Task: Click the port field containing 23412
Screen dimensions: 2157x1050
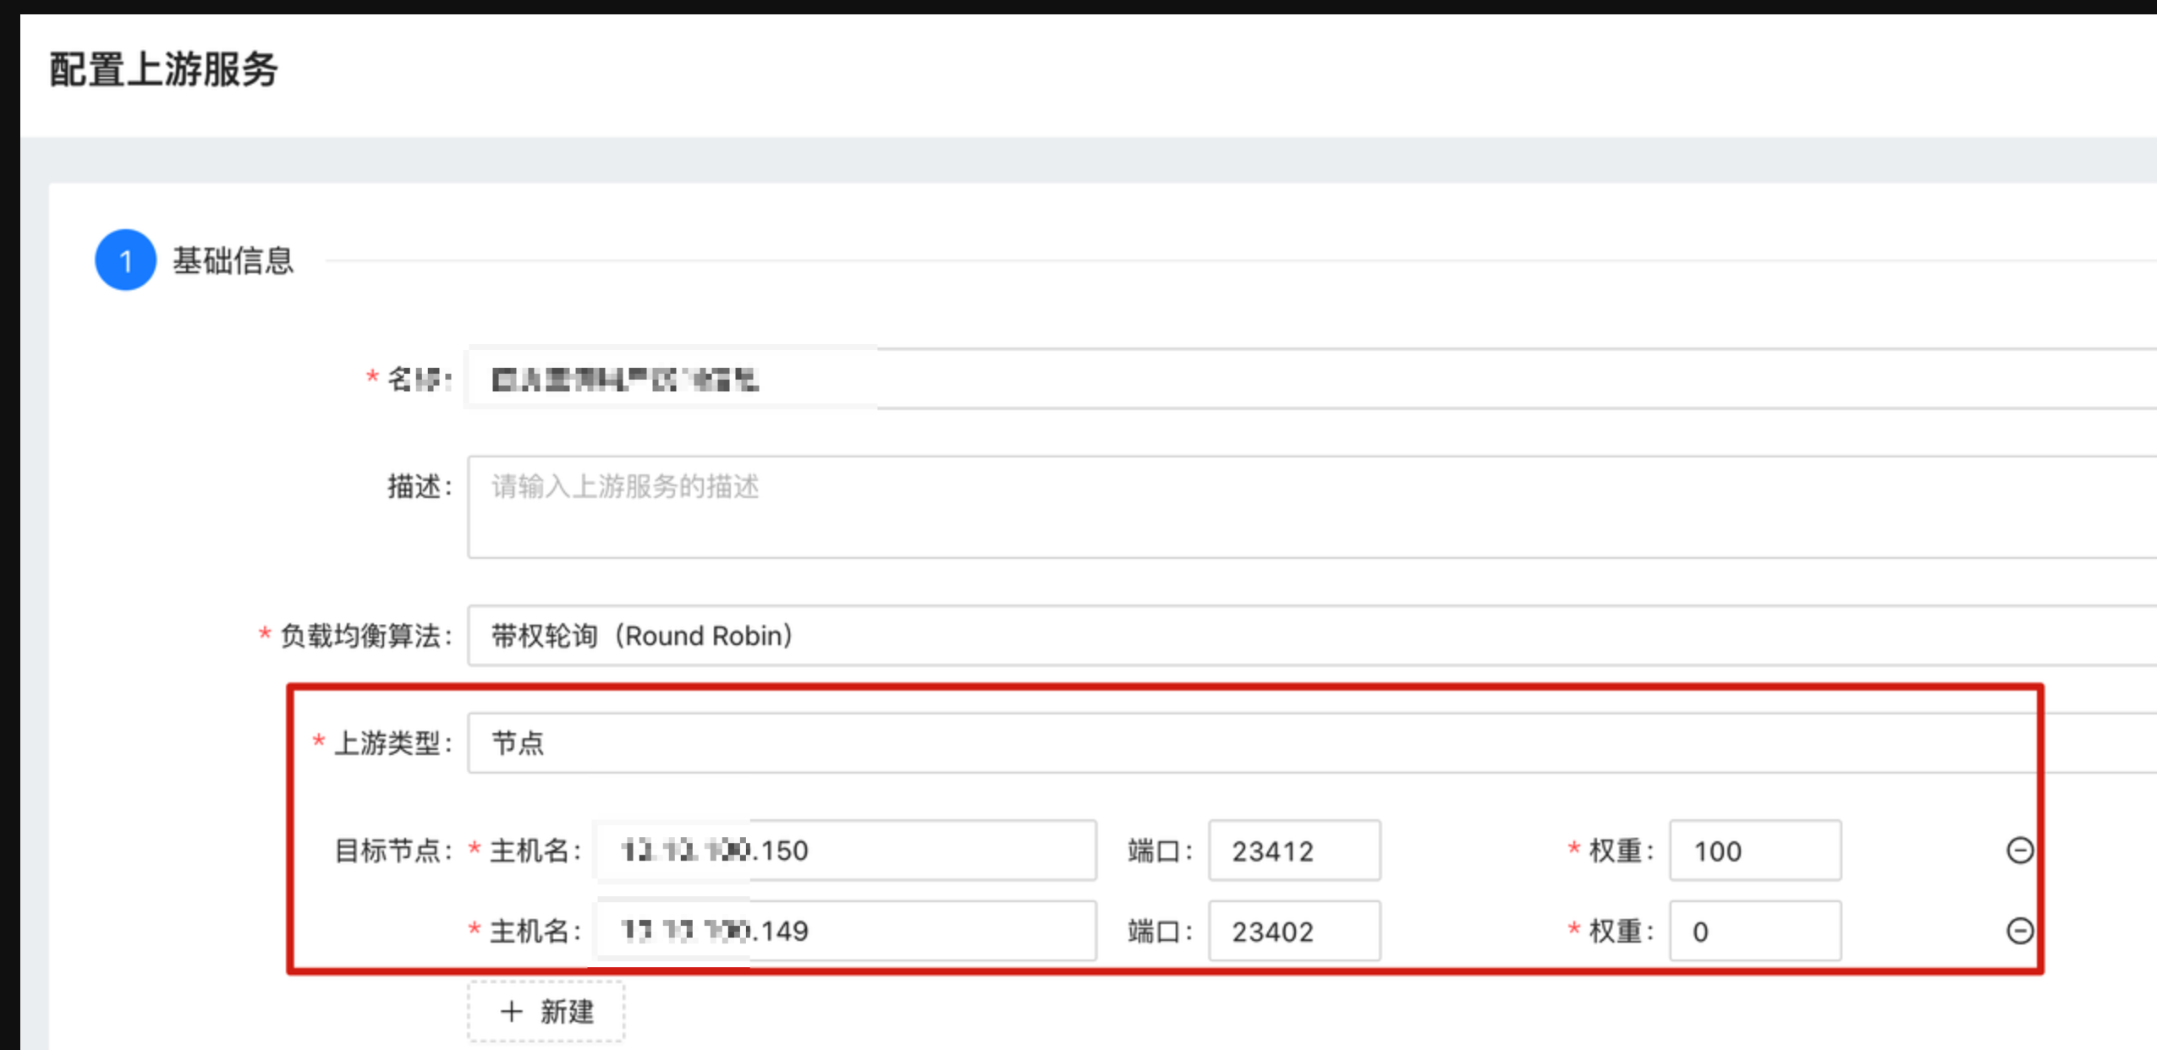Action: (1294, 850)
